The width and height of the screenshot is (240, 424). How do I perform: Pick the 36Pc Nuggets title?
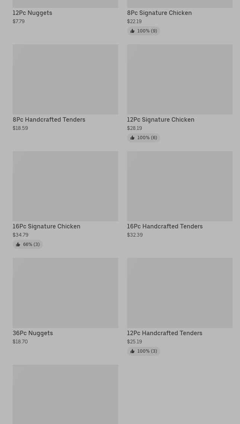point(33,333)
